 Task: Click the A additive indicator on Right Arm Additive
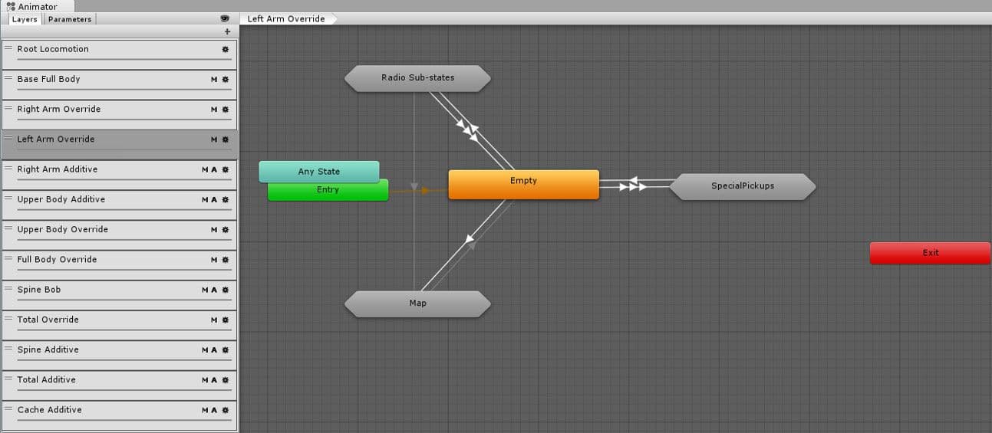(x=214, y=169)
